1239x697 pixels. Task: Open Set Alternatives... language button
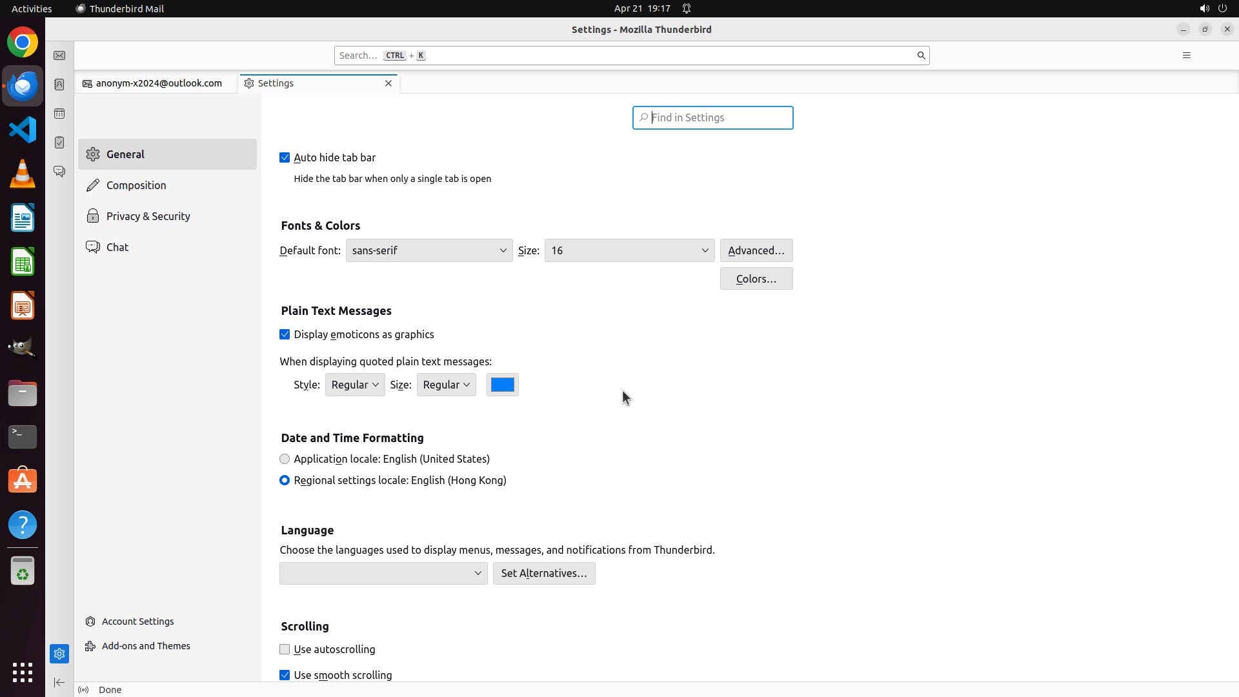click(543, 573)
